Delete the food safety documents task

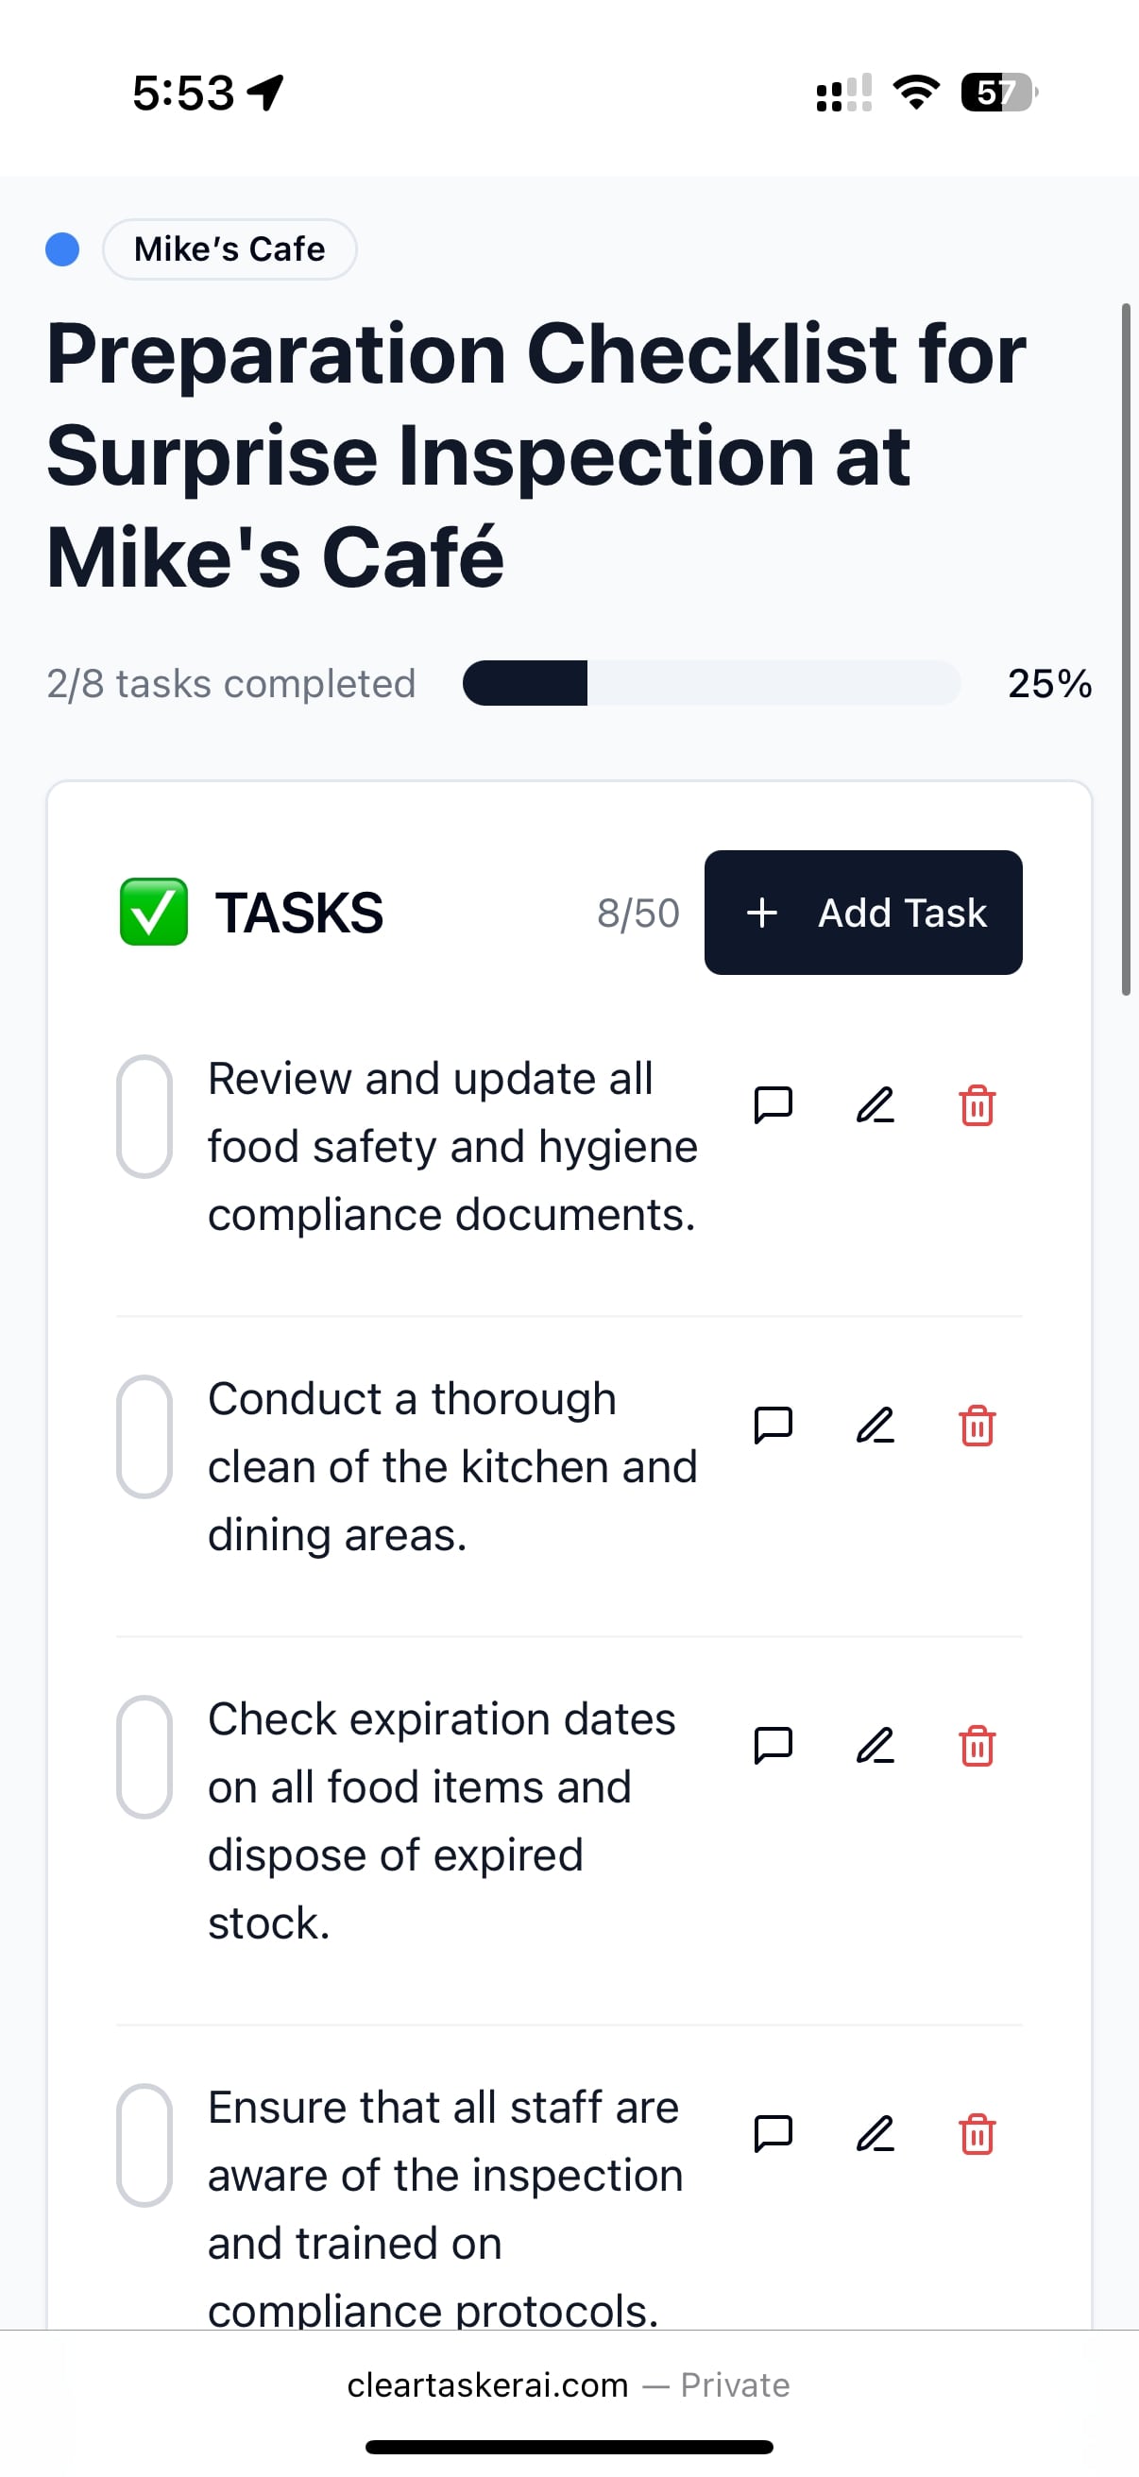(977, 1106)
